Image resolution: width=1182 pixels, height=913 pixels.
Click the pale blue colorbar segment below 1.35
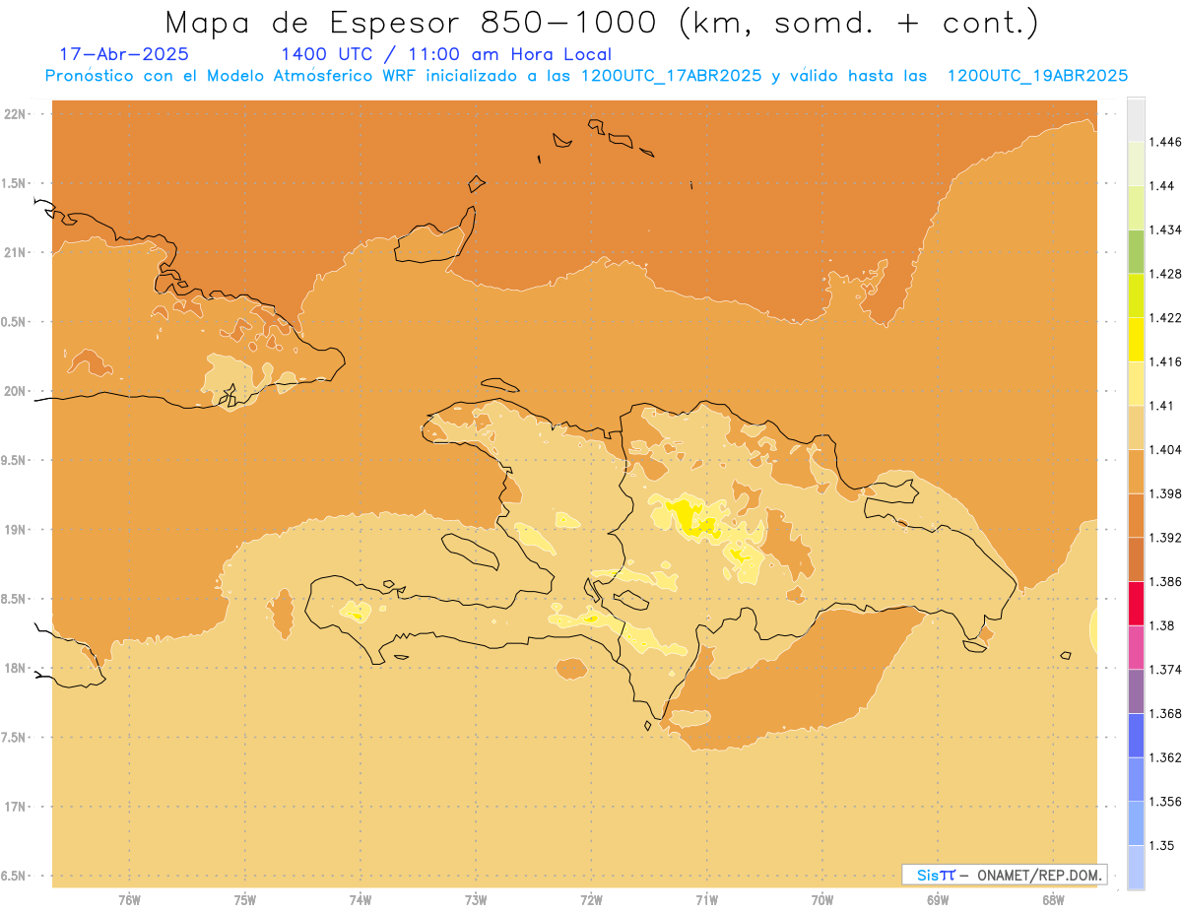click(x=1136, y=868)
